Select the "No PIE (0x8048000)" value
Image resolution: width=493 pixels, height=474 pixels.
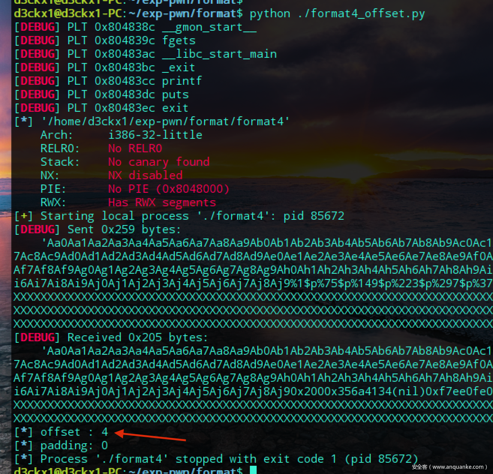pos(169,189)
